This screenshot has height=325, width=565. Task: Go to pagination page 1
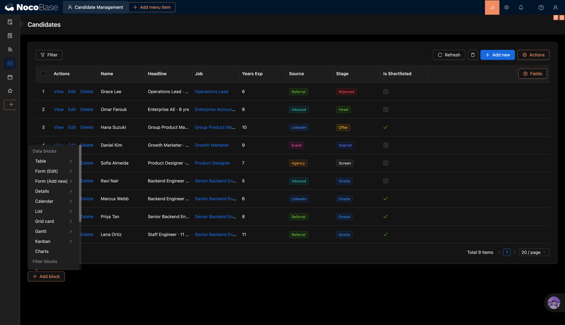coord(507,252)
